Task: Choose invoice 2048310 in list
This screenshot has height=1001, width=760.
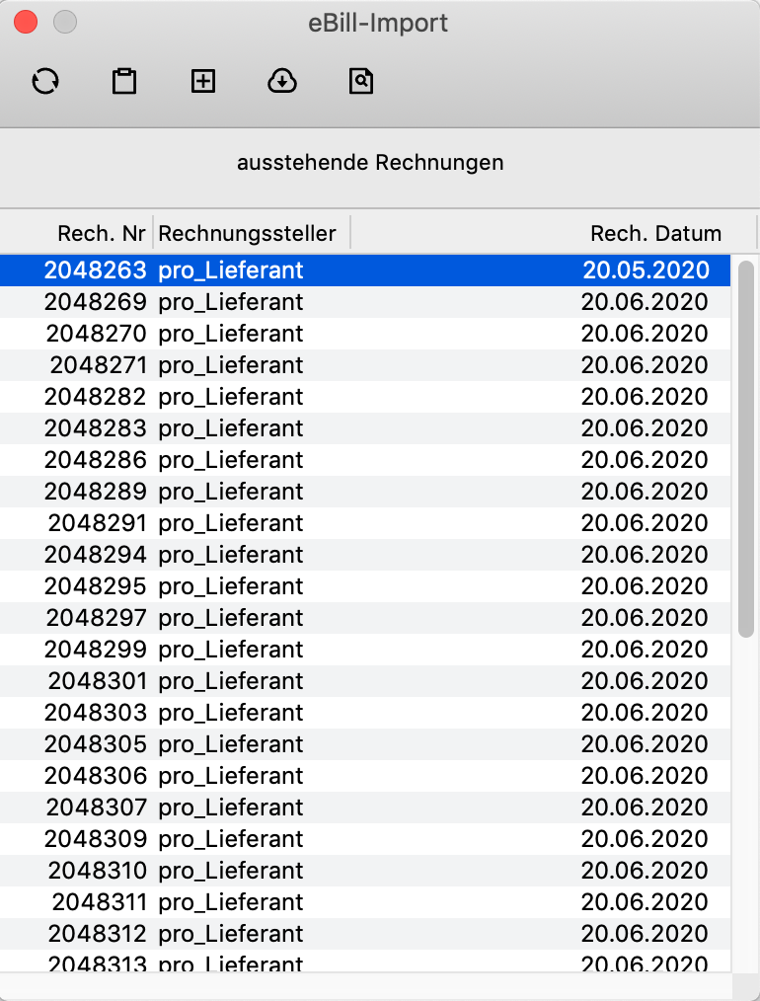Action: 365,871
